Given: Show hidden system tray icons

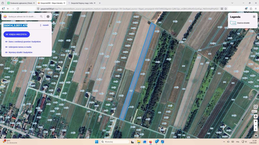Looking at the screenshot, I should (x=224, y=142).
